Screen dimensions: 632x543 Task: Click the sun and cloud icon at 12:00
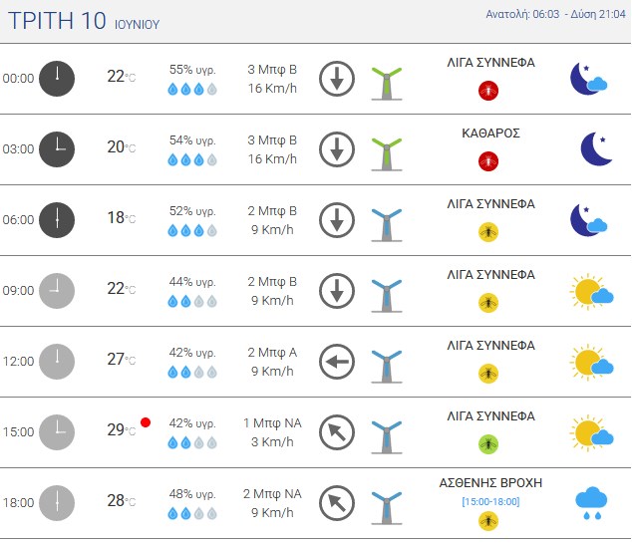(592, 362)
